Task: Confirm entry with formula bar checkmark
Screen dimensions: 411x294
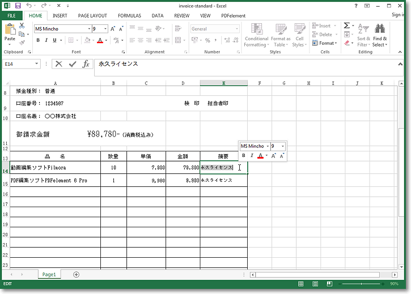Action: point(73,63)
